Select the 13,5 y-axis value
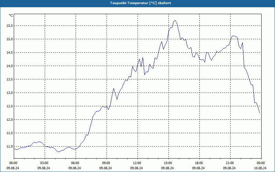Screen dimensions: 275x172 point(10,79)
